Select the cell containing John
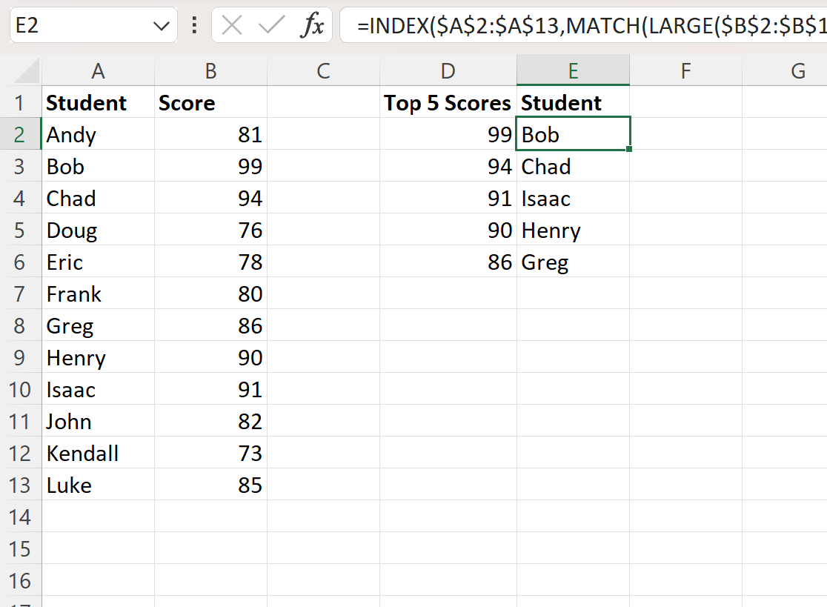 click(98, 422)
